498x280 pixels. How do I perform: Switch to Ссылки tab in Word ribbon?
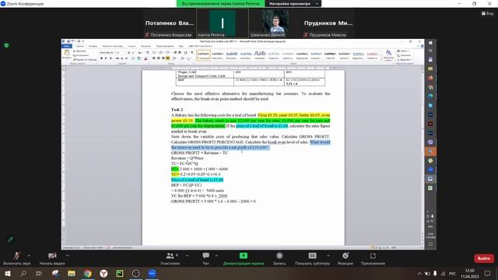[x=132, y=46]
